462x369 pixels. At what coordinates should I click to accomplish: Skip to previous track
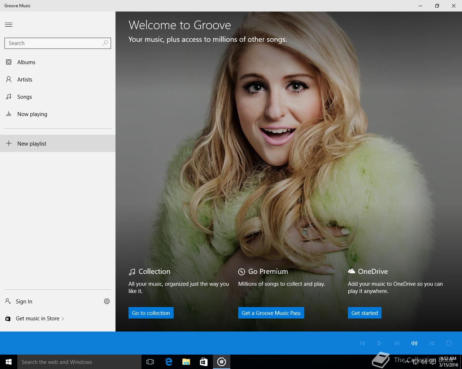pyautogui.click(x=362, y=343)
